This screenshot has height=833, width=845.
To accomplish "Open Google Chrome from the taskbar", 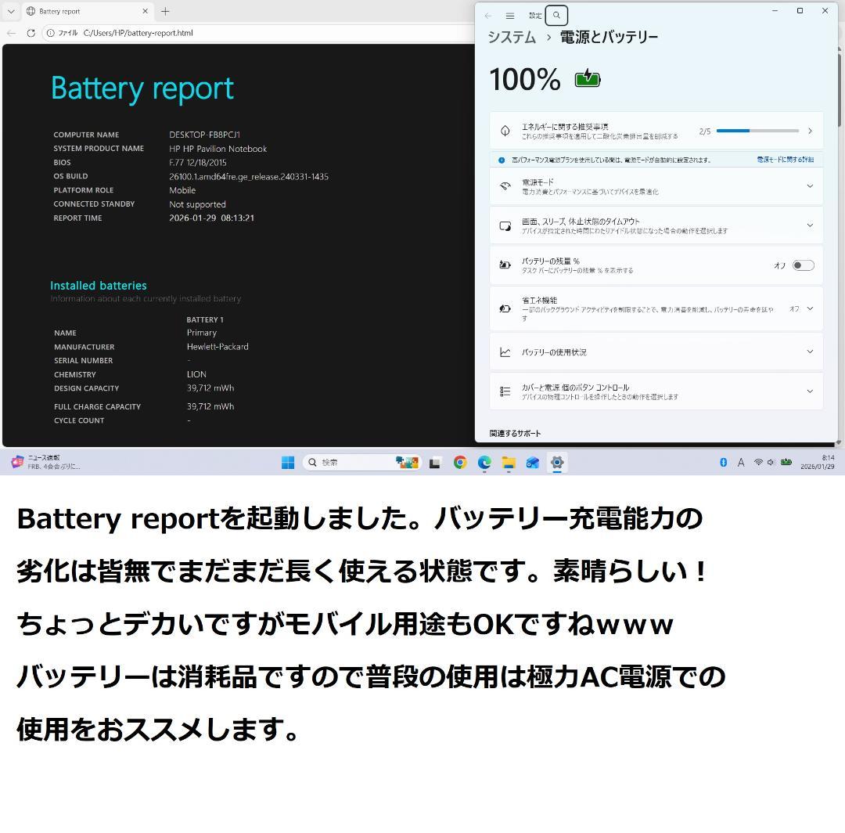I will [459, 462].
